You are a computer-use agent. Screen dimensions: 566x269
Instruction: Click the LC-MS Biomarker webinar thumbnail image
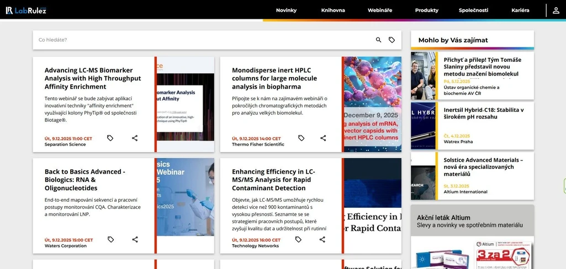(x=185, y=104)
